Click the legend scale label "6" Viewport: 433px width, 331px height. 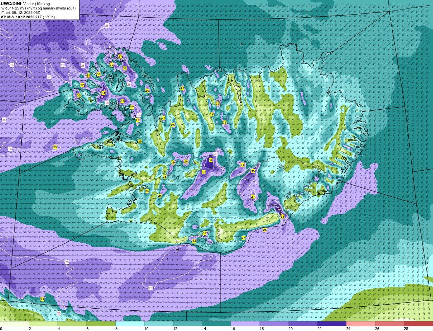(88, 329)
